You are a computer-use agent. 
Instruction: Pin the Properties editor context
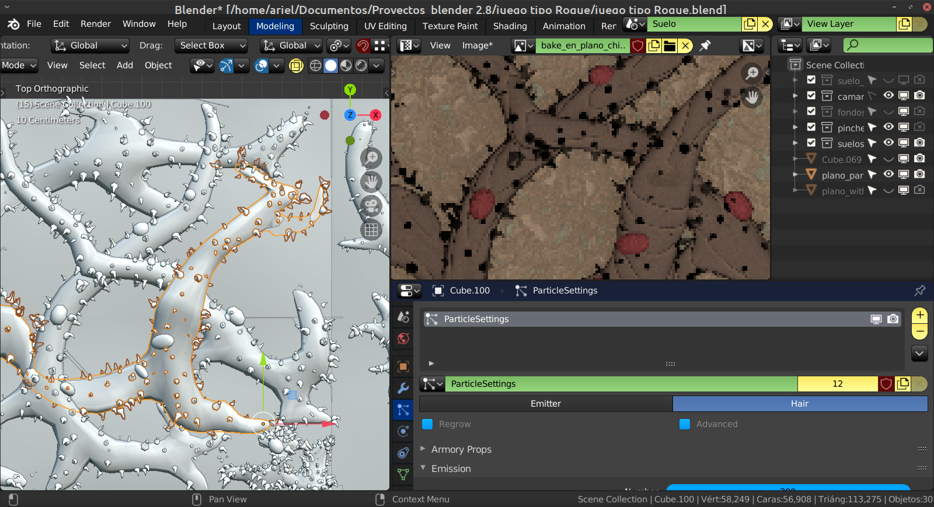pyautogui.click(x=920, y=290)
